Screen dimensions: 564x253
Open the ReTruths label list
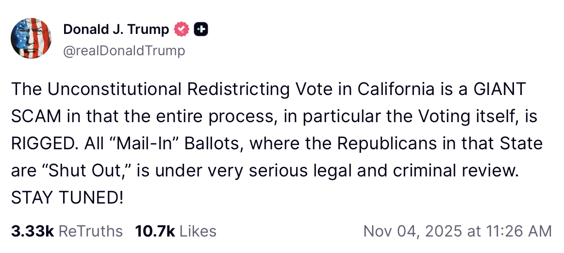click(90, 231)
